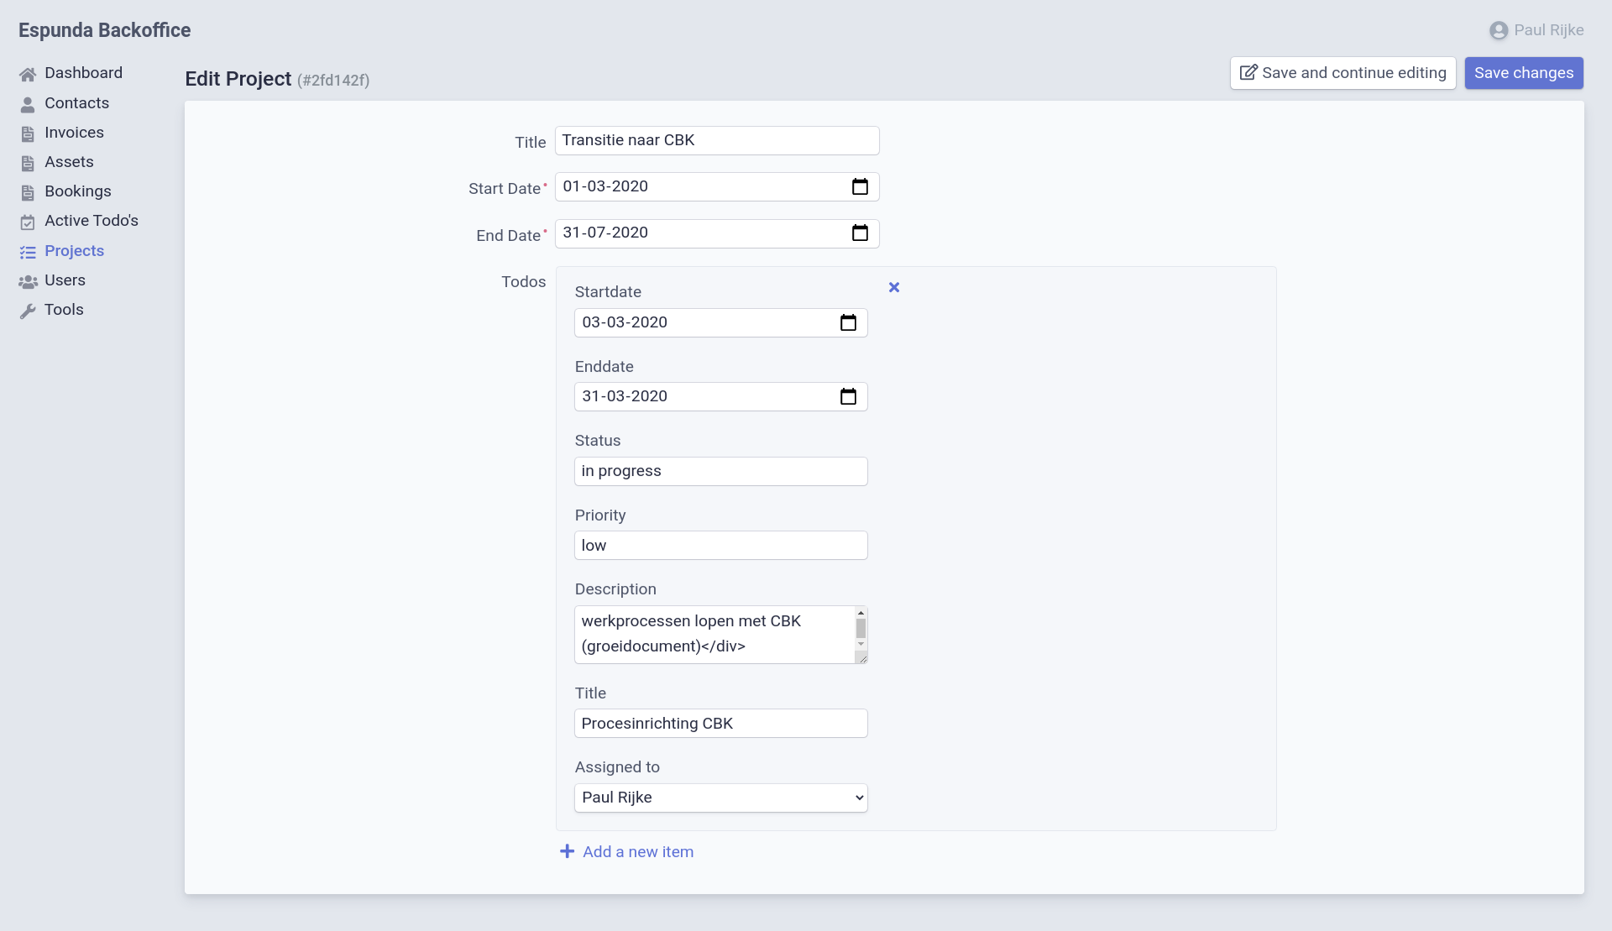The width and height of the screenshot is (1612, 931).
Task: Click the Title field containing Transitie naar CBK
Action: click(x=716, y=140)
